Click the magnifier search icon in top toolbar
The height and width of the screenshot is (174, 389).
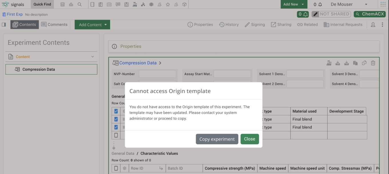80,4
